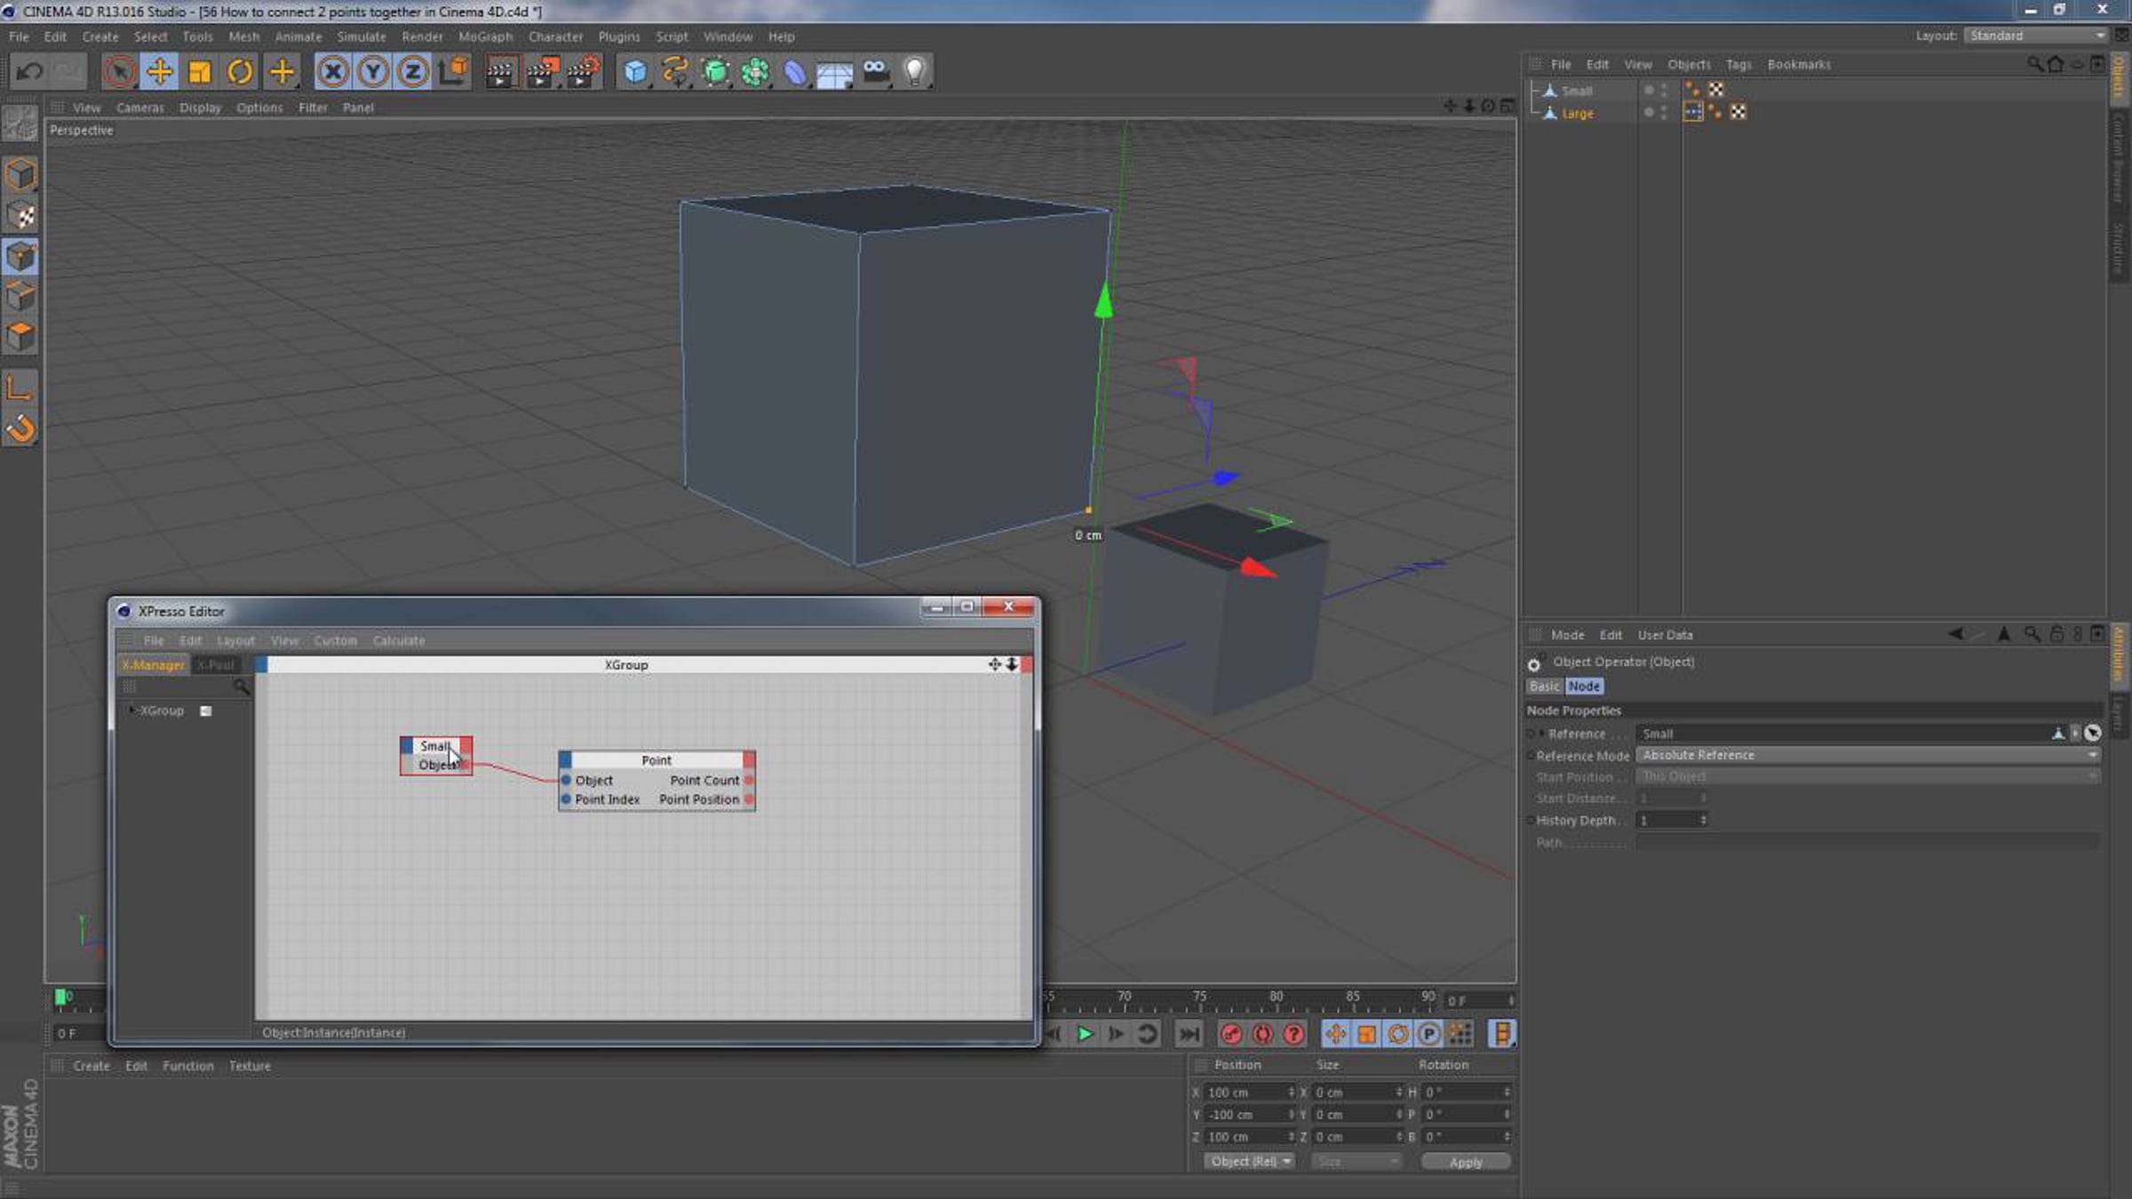Click the Camera object icon
This screenshot has height=1199, width=2132.
pos(875,71)
